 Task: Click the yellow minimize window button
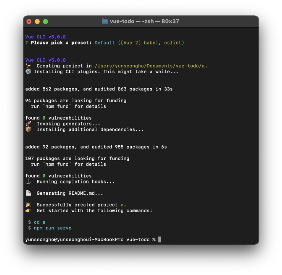[x=37, y=22]
